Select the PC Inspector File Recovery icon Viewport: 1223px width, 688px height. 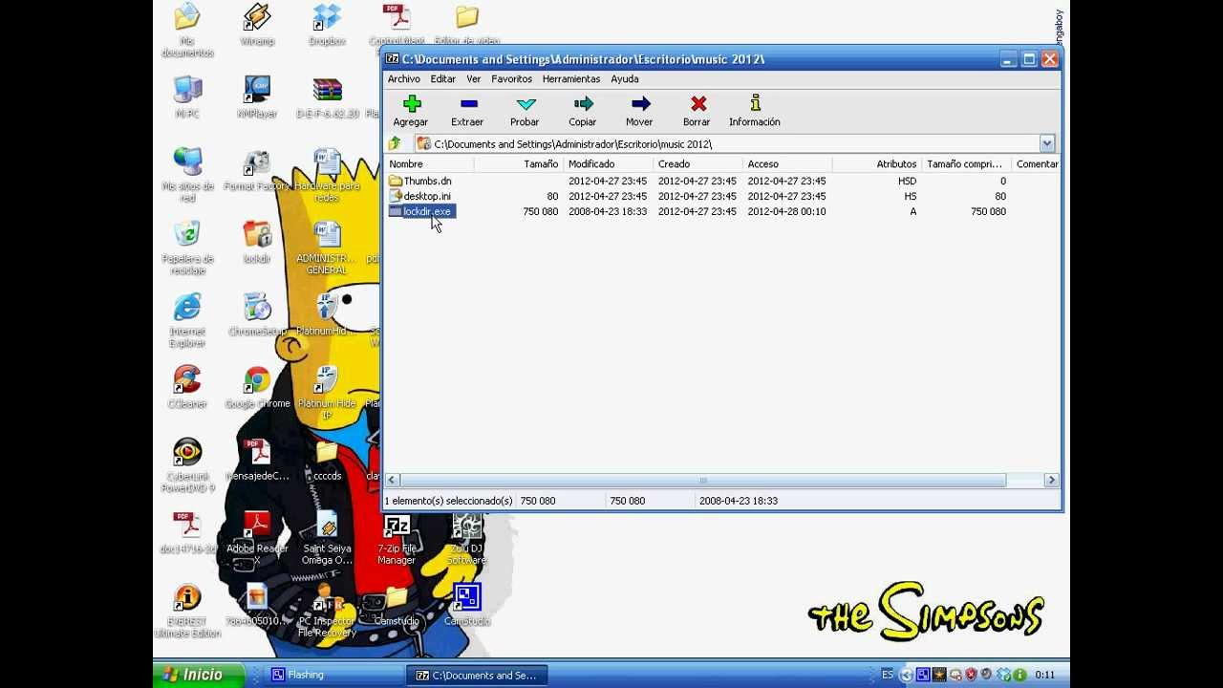point(327,611)
